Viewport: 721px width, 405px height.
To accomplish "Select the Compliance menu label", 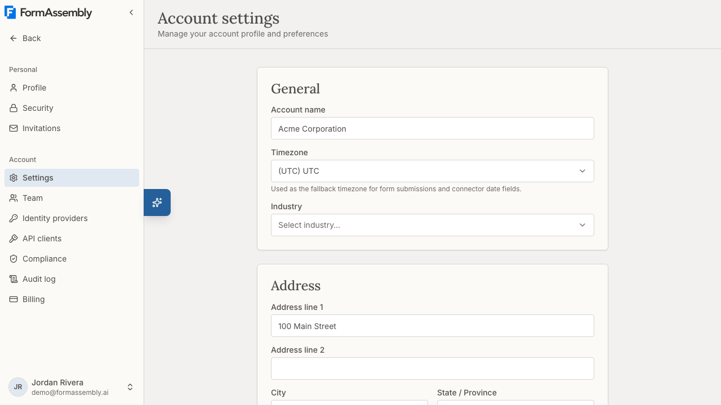I will click(x=44, y=259).
